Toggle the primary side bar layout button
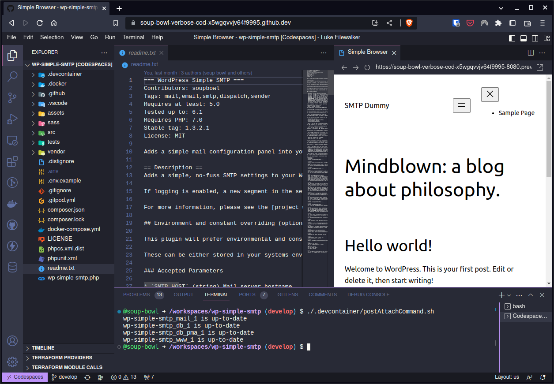 pos(512,38)
